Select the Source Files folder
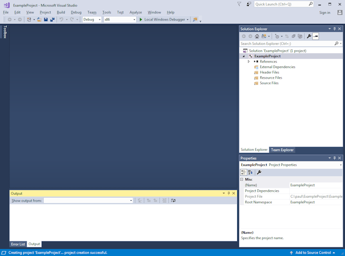This screenshot has height=256, width=345. [269, 83]
